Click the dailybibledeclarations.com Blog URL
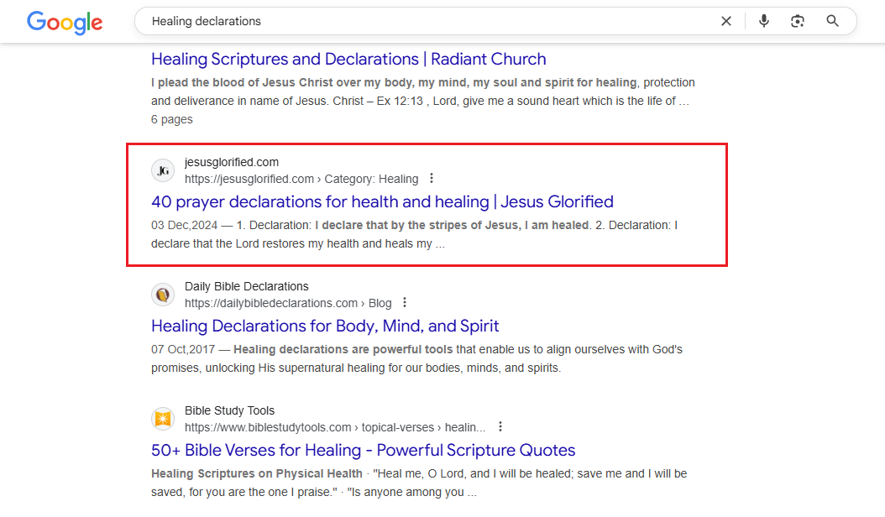This screenshot has width=885, height=517. tap(288, 303)
